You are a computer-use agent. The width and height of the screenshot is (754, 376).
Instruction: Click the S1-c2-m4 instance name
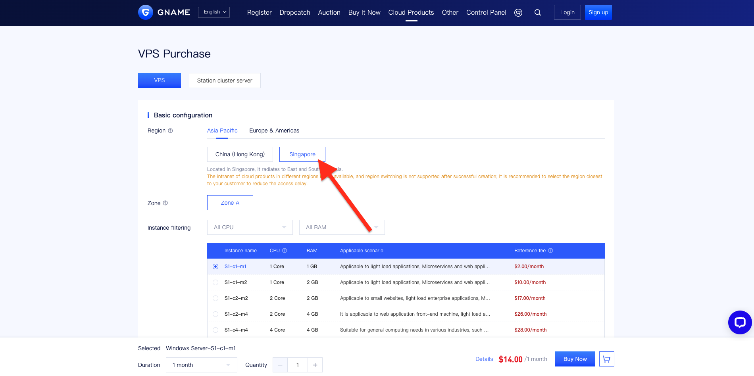236,314
